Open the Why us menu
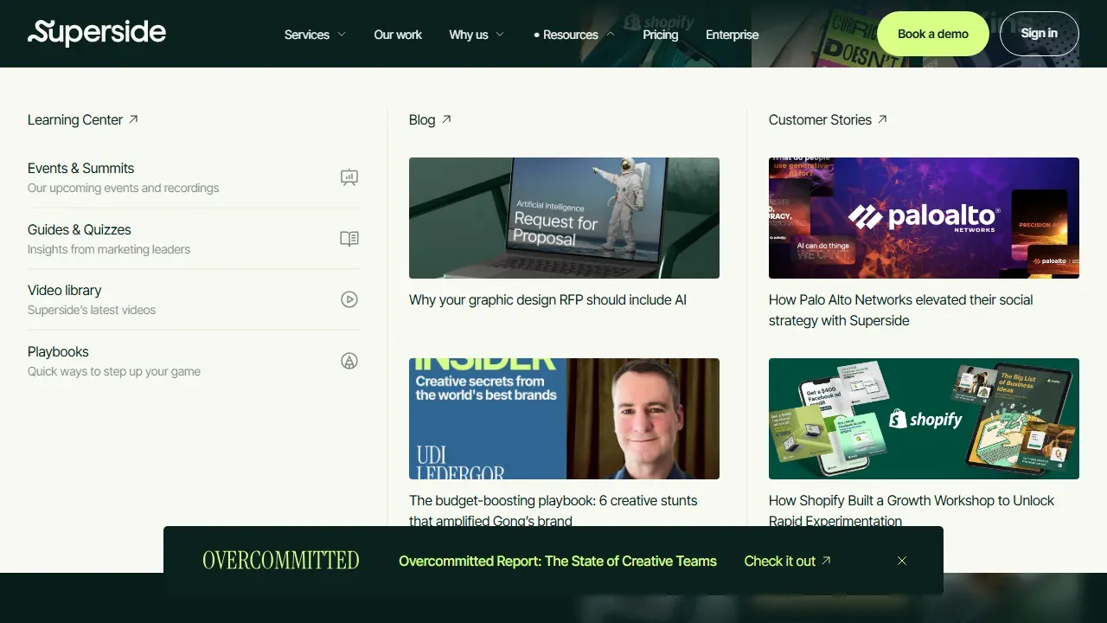The height and width of the screenshot is (623, 1107). (x=469, y=35)
